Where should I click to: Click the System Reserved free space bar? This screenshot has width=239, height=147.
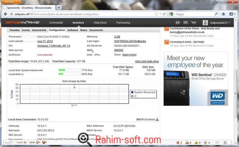click(69, 70)
